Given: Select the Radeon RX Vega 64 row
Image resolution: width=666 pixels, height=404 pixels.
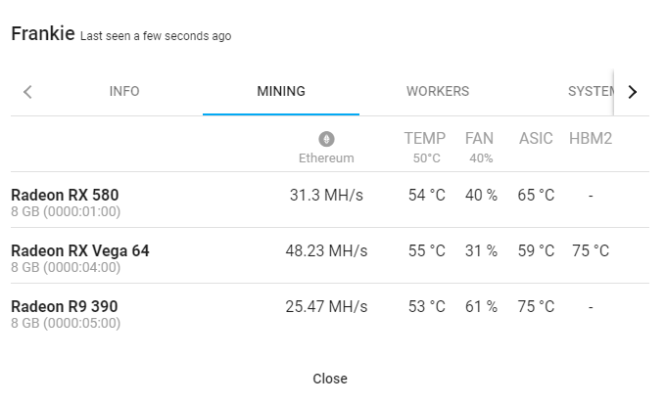Looking at the screenshot, I should point(330,255).
